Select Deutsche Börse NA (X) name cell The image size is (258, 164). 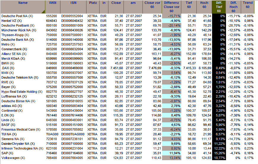[18, 101]
